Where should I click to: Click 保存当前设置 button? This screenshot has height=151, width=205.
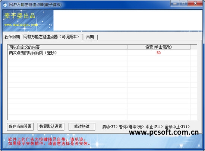click(20, 126)
